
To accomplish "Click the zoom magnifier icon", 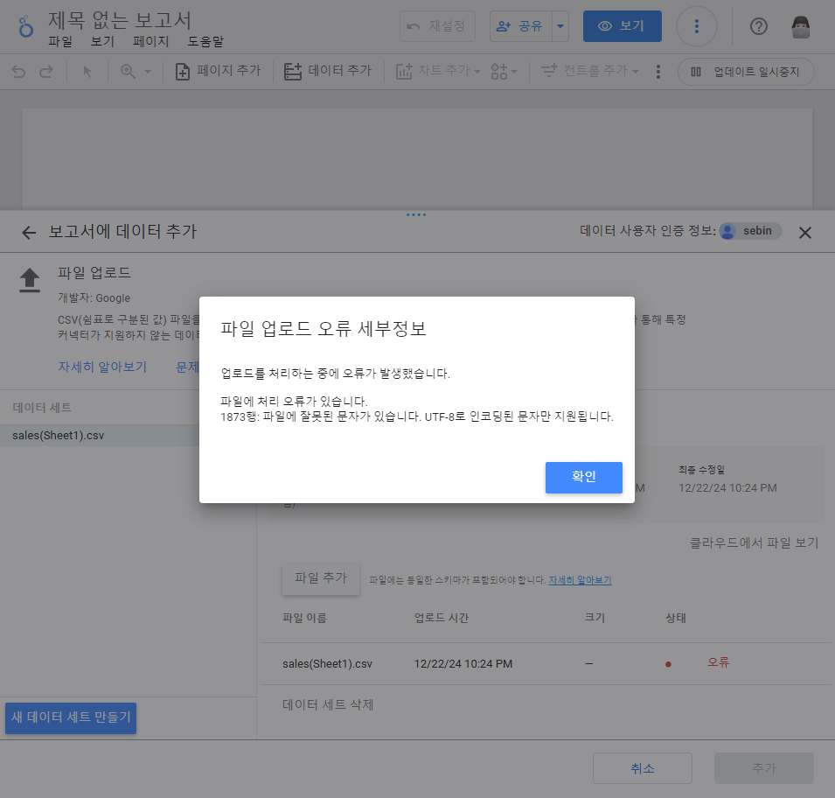I will click(128, 72).
